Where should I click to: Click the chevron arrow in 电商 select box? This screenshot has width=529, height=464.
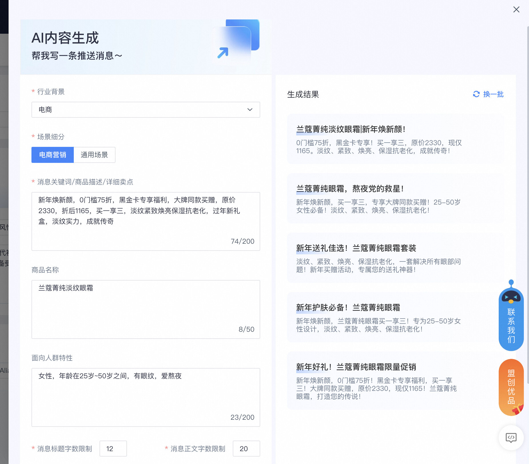(x=250, y=110)
